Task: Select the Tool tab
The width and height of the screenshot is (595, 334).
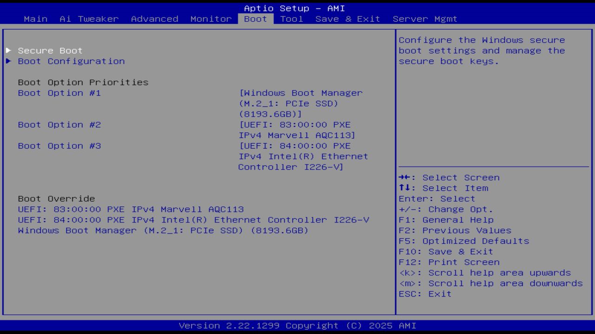Action: point(291,19)
